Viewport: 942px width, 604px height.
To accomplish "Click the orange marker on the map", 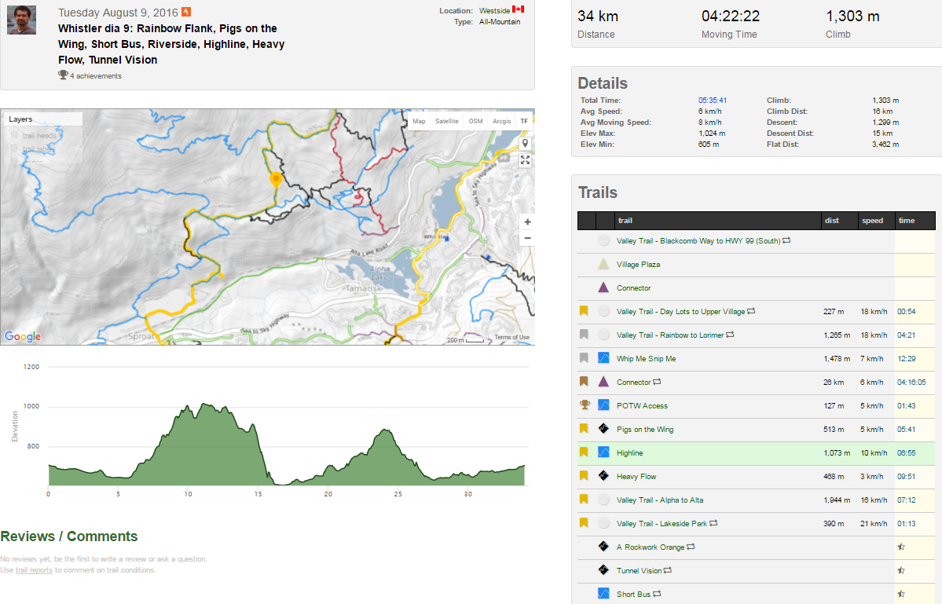I will 277,180.
